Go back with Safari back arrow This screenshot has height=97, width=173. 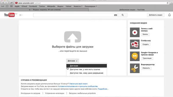tap(3, 3)
